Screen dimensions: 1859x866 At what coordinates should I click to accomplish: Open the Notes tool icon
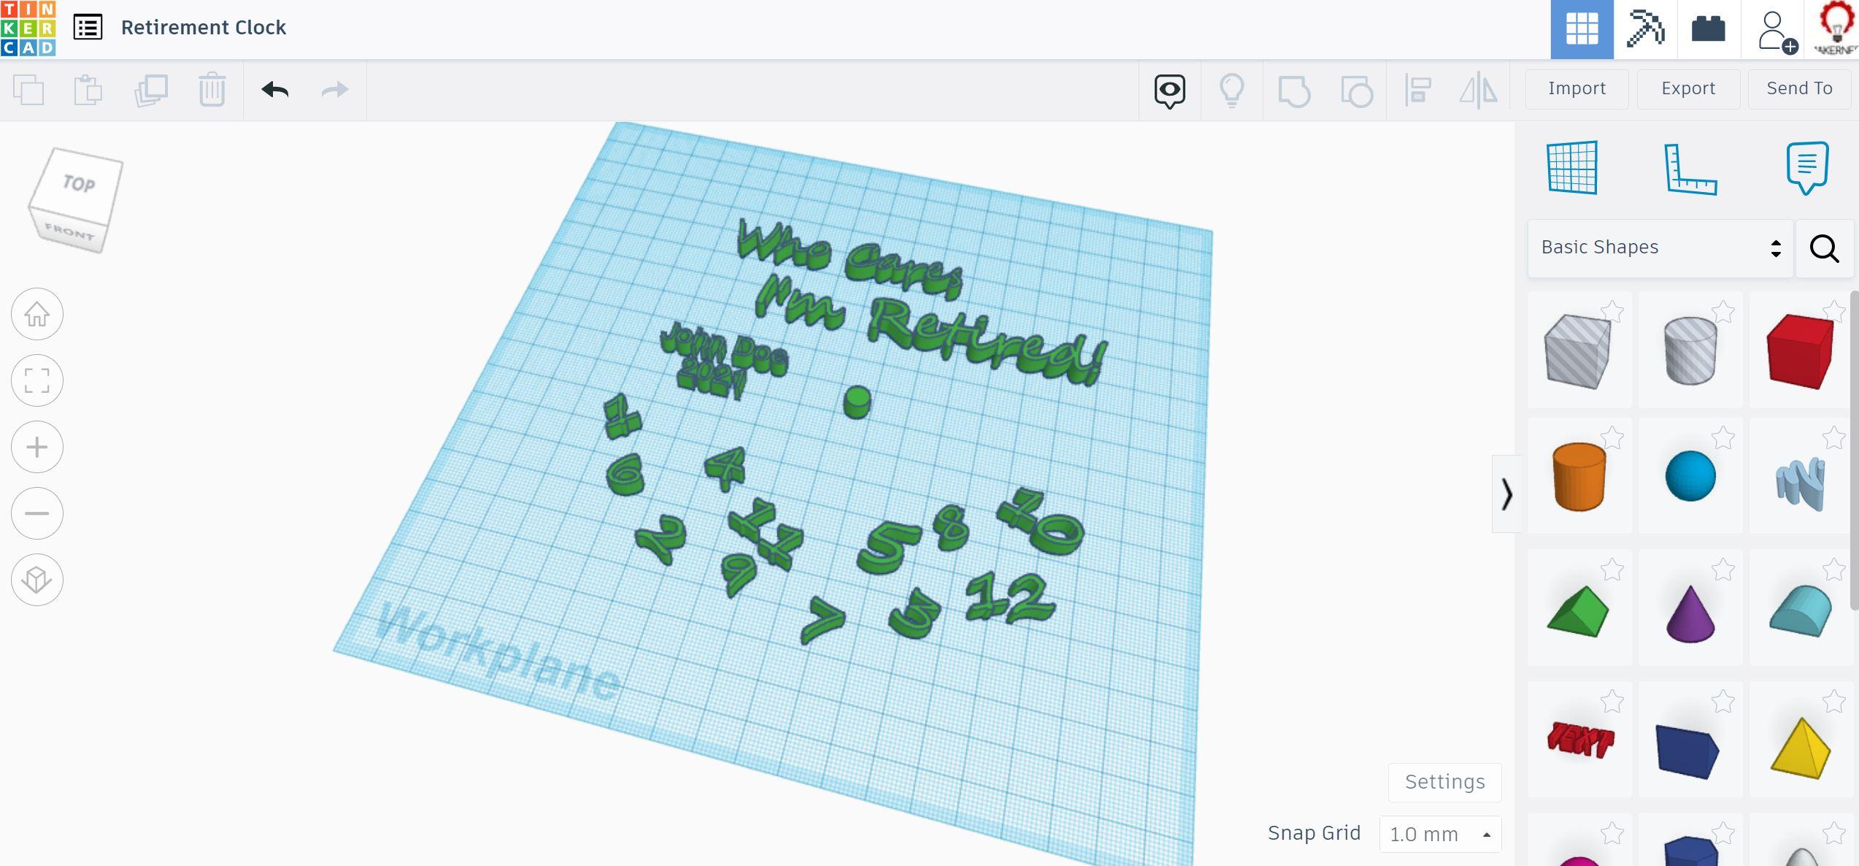[x=1807, y=168]
